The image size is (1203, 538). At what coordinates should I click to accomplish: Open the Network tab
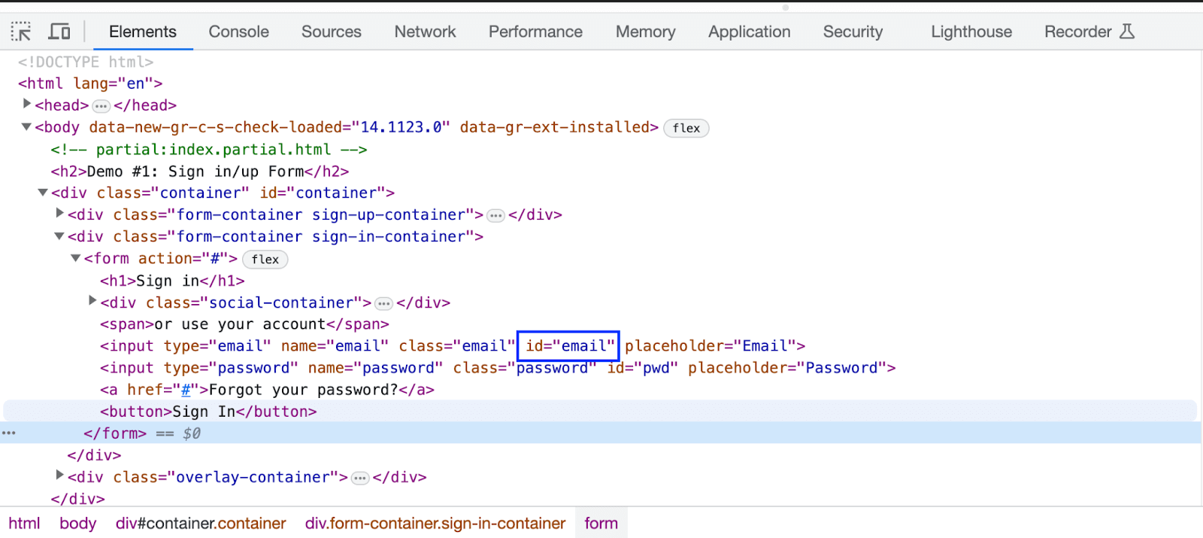(x=425, y=32)
